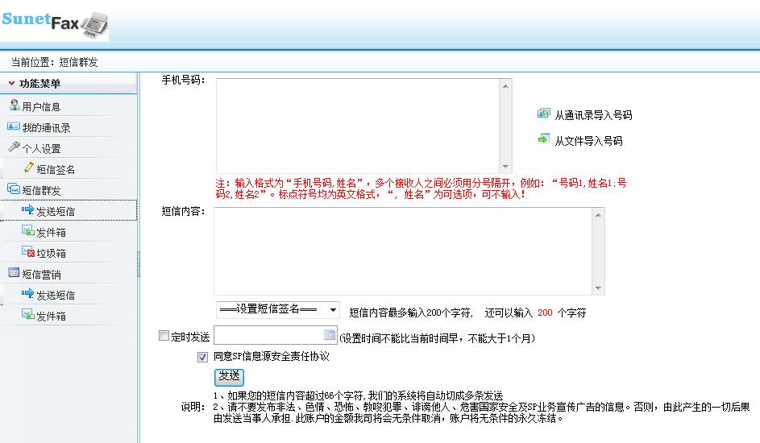Click the 垃圾箱 icon with red X

[x=28, y=252]
